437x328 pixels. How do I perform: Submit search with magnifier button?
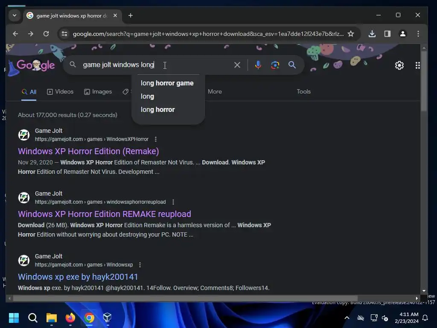292,65
